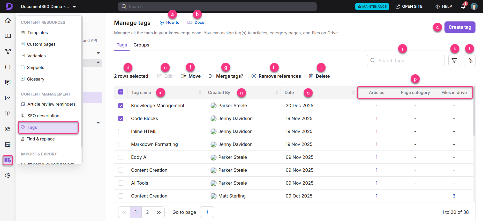The width and height of the screenshot is (483, 221).
Task: Check Matt Sterling's Content Creation checkbox
Action: [x=121, y=196]
